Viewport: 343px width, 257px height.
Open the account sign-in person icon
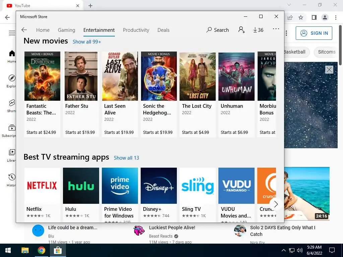tap(242, 30)
